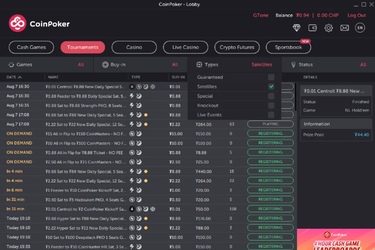Uncheck the Satellites filter checkbox
This screenshot has height=250, width=375.
pos(271,87)
